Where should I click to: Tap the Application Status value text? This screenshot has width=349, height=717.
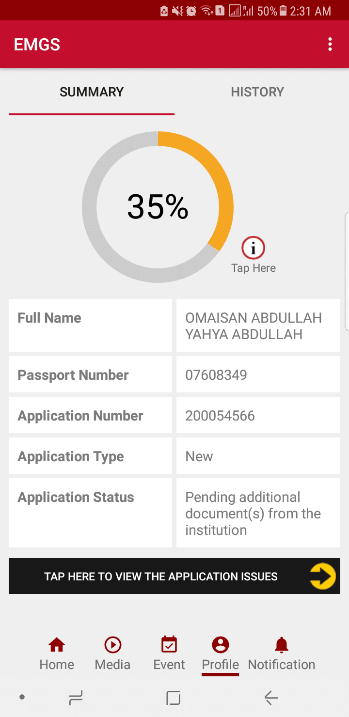[x=253, y=514]
